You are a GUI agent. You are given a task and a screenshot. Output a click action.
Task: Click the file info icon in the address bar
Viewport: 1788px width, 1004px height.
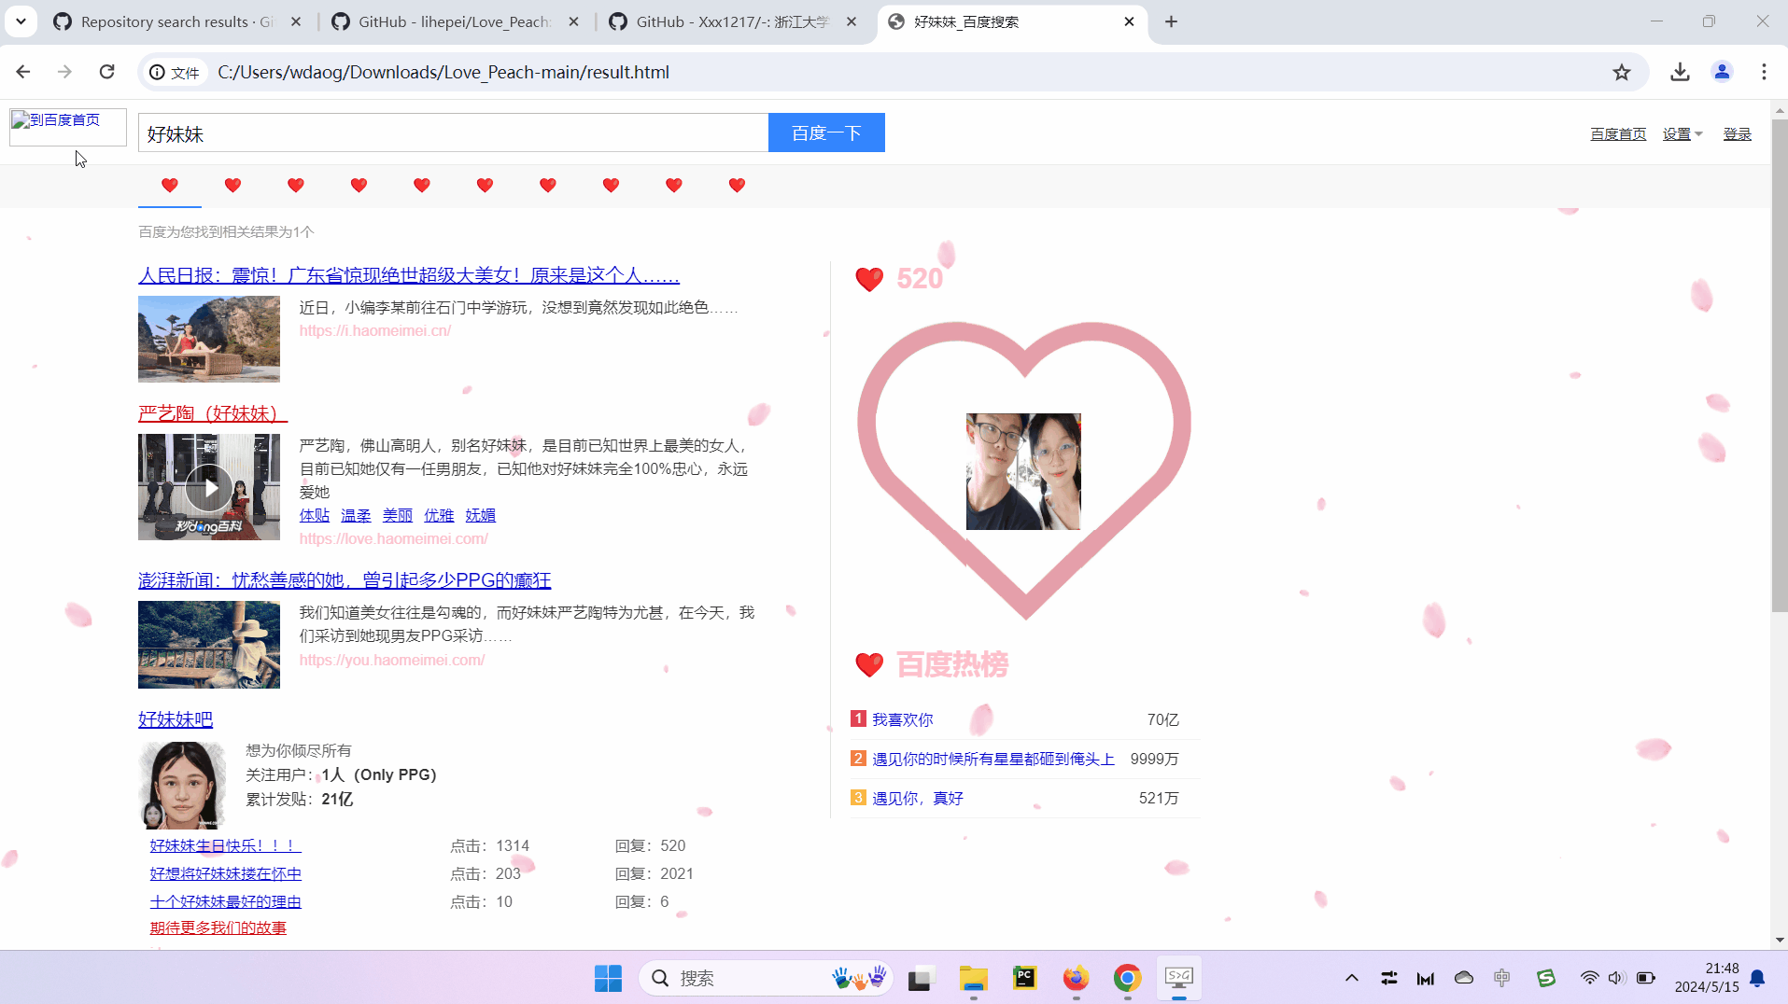pos(175,72)
